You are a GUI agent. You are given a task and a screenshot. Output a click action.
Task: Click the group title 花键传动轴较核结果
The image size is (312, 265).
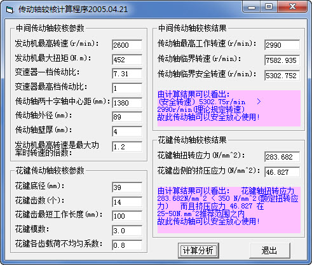click(x=193, y=140)
